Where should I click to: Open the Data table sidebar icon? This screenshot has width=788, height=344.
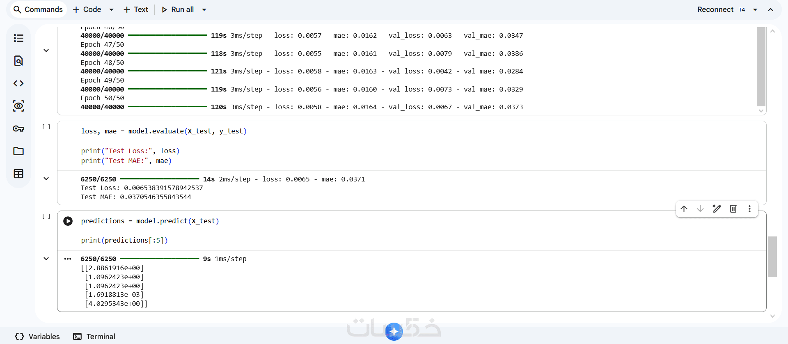coord(18,174)
